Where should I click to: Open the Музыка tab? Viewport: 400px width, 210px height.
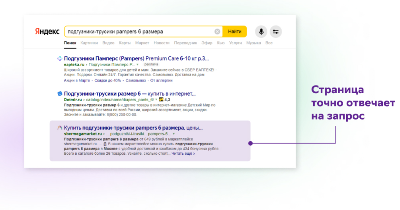[253, 43]
